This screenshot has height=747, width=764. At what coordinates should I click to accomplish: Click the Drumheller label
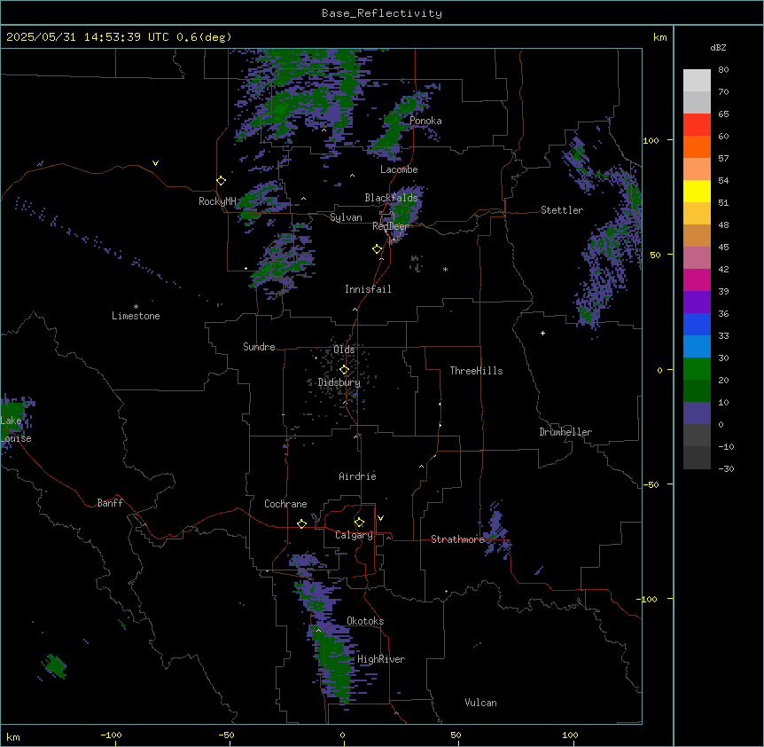tap(565, 432)
